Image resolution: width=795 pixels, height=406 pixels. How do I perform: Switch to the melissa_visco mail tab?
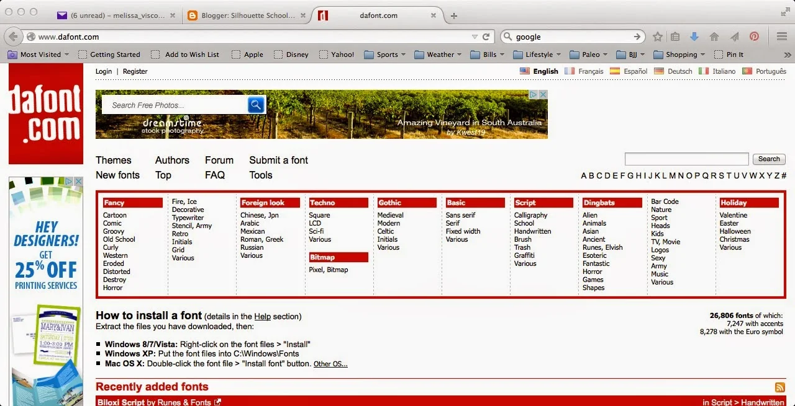pos(116,15)
